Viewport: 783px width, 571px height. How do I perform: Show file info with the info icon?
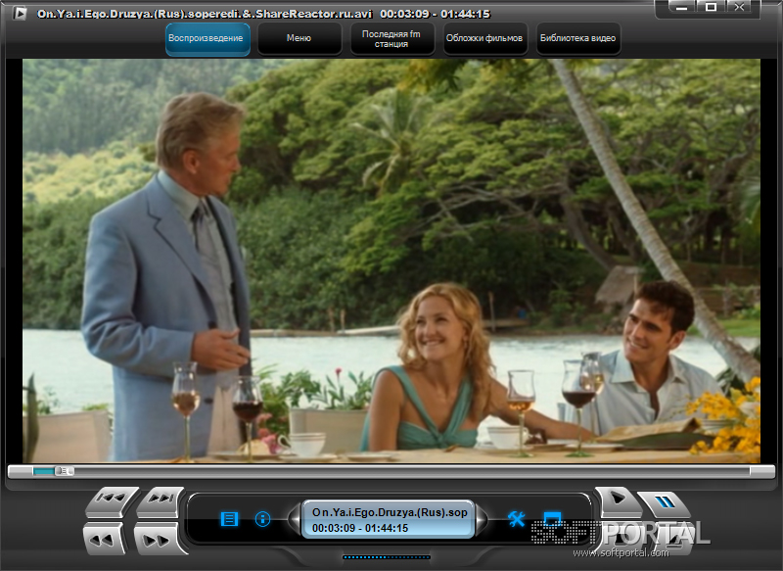(x=262, y=519)
